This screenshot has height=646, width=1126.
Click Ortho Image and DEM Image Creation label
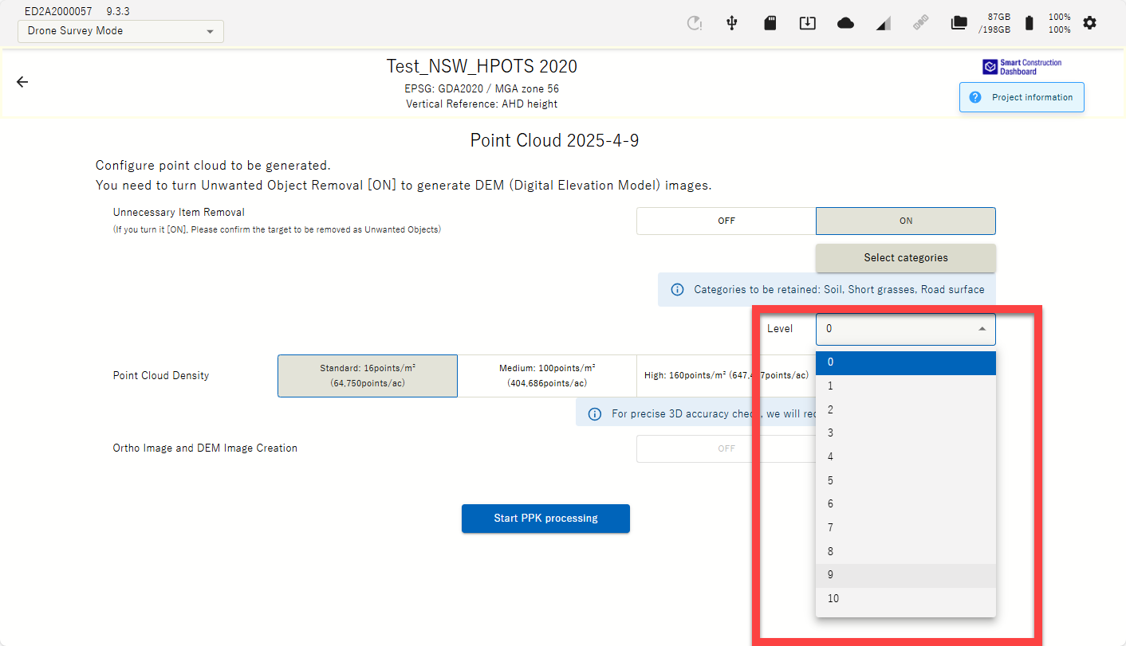click(205, 448)
